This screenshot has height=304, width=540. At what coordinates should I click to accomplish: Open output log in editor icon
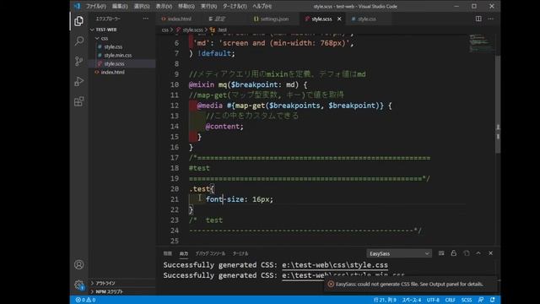467,253
